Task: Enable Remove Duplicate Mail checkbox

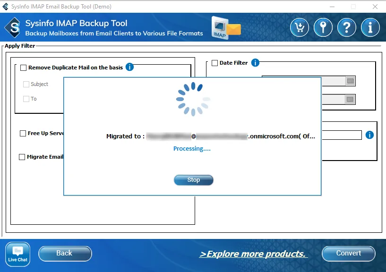Action: point(24,68)
